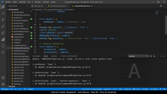Viewport: 167px width, 94px height.
Task: Click the JavaScript language mode
Action: pos(127,89)
